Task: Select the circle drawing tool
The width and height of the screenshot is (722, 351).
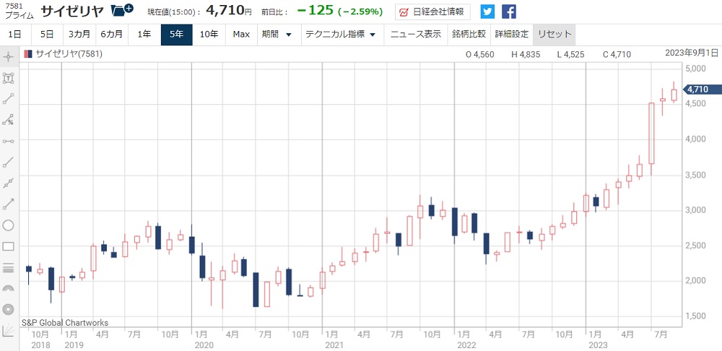Action: [8, 225]
